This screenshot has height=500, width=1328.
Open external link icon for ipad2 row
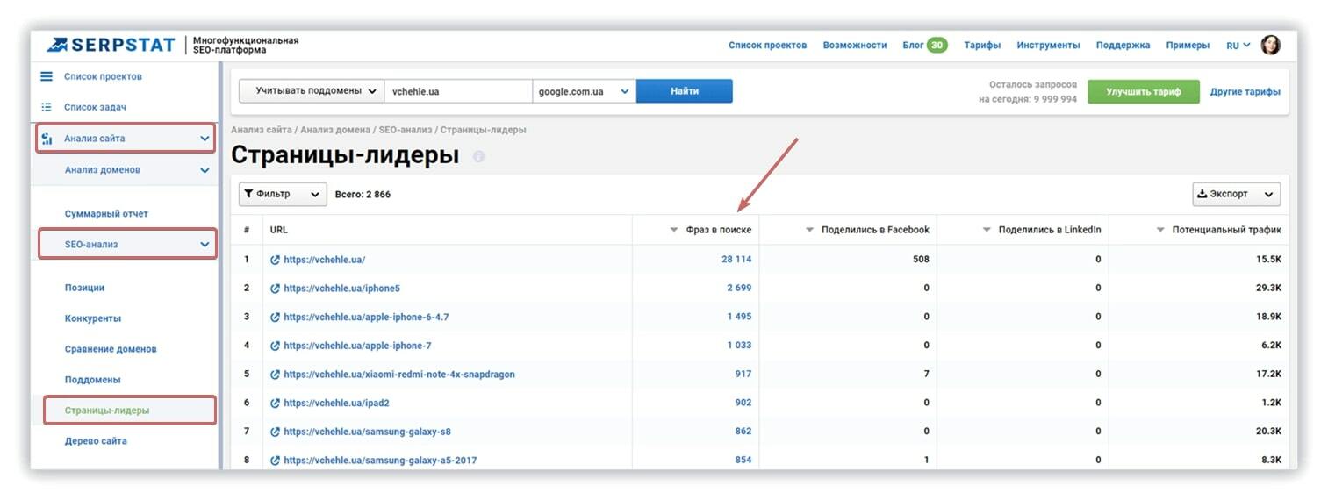pyautogui.click(x=275, y=403)
